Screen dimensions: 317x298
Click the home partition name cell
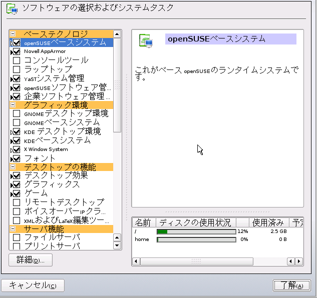pyautogui.click(x=142, y=239)
